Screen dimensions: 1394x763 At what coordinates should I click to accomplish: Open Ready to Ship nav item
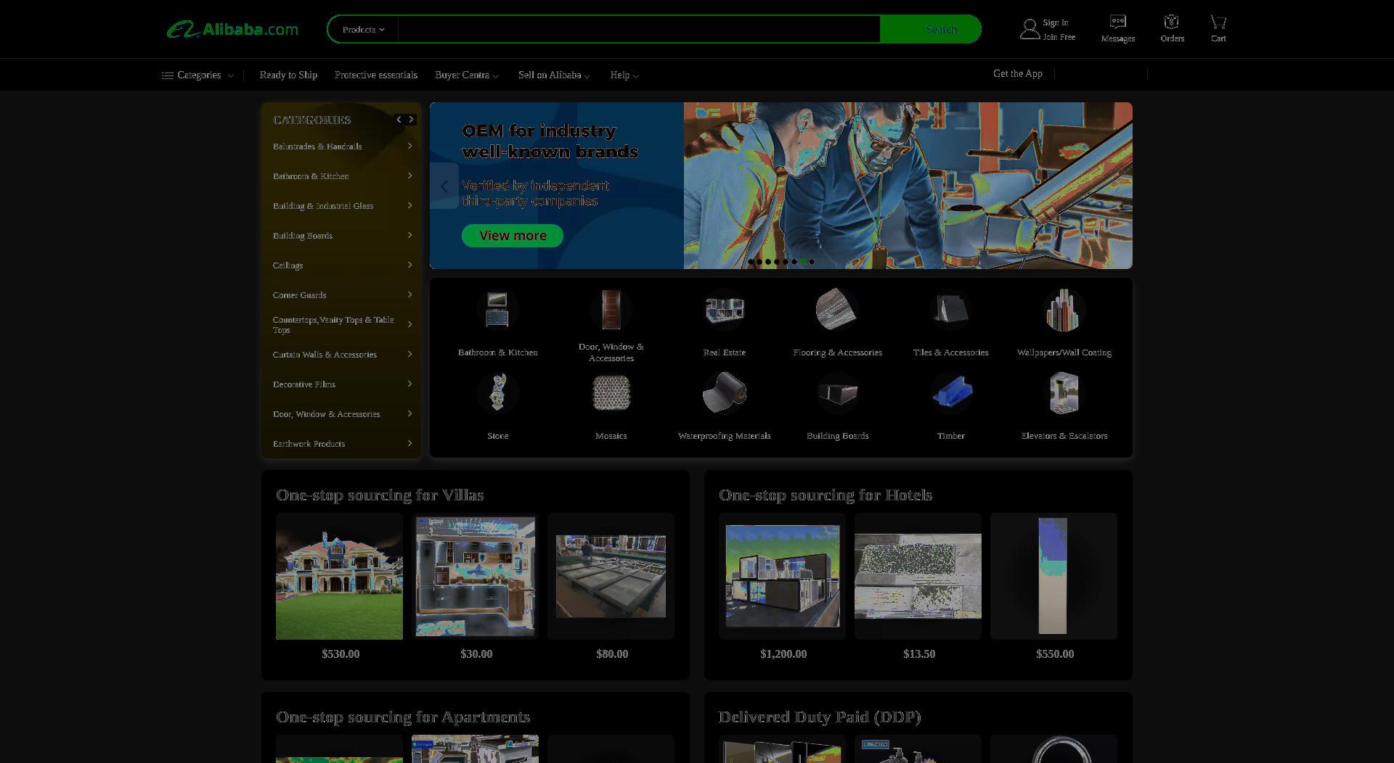(x=288, y=75)
